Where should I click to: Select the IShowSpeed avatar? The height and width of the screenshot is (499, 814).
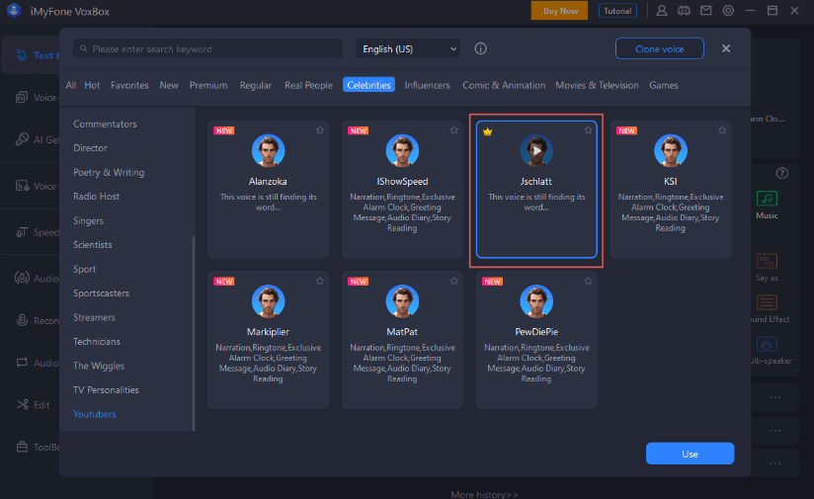click(402, 150)
